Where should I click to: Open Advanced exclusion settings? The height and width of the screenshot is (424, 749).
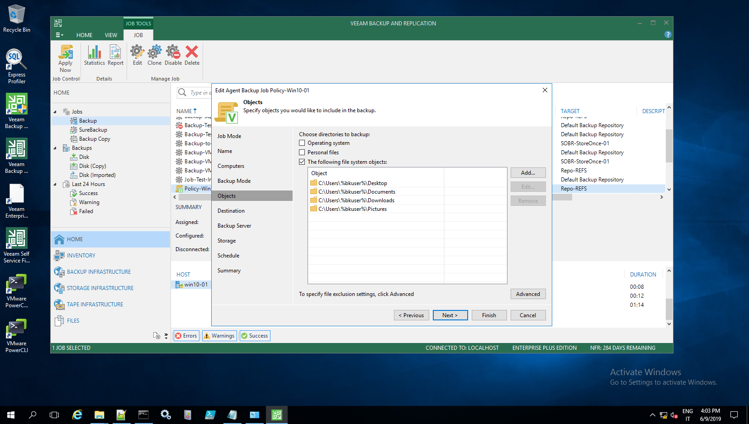pyautogui.click(x=528, y=294)
